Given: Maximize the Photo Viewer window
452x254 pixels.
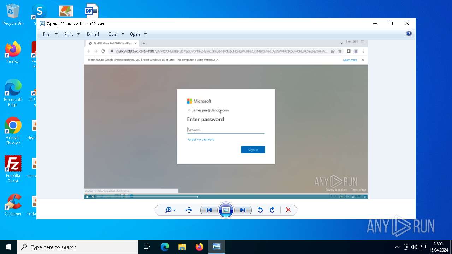Looking at the screenshot, I should click(x=391, y=23).
